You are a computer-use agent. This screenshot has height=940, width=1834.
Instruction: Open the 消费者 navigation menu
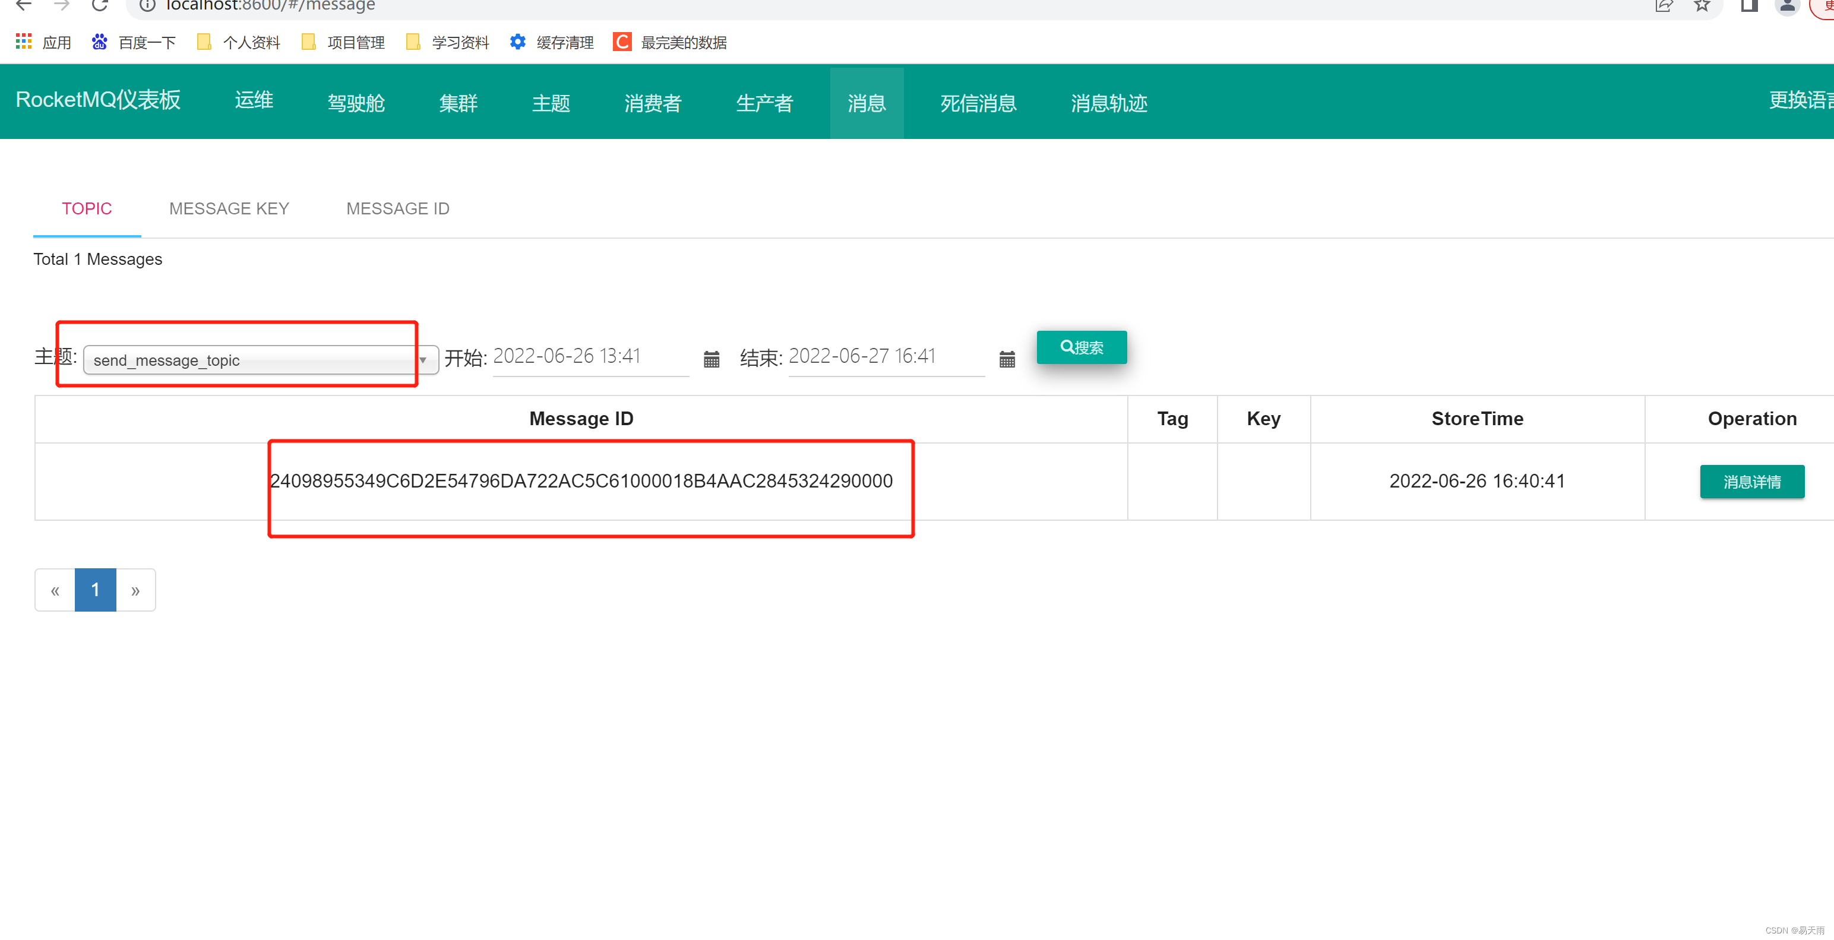pyautogui.click(x=652, y=103)
